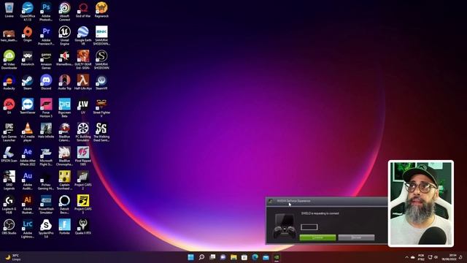Screen dimensions: 467x263
Task: Select the Adobe Photoshop shortcut
Action: click(x=46, y=12)
